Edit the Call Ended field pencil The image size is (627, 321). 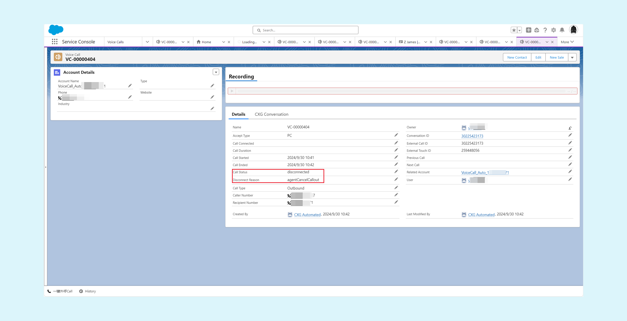coord(396,164)
